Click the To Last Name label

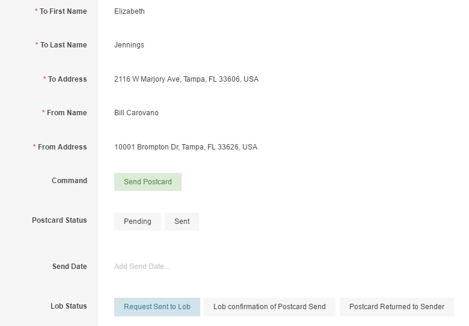tap(63, 45)
